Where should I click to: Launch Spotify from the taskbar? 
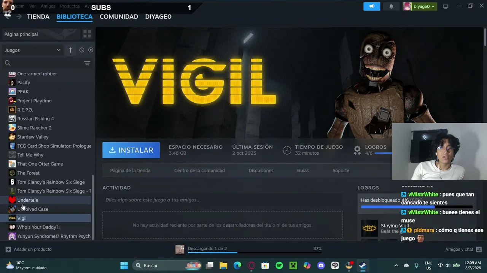(x=279, y=265)
